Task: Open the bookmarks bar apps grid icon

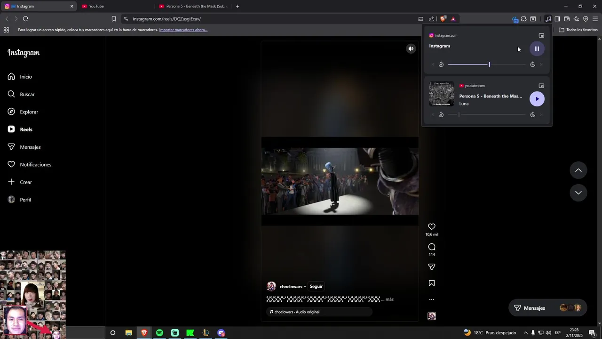Action: [6, 30]
